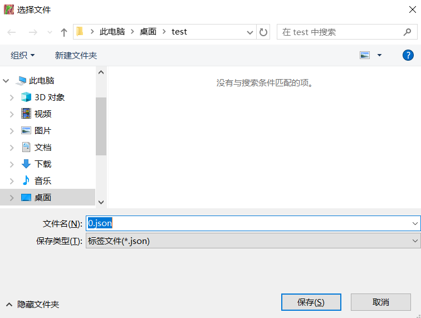Open help with the question mark icon
This screenshot has height=318, width=421.
pos(408,55)
